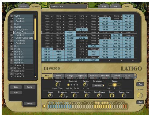Click the Offset (ms) knob
This screenshot has width=149, height=115.
click(124, 96)
